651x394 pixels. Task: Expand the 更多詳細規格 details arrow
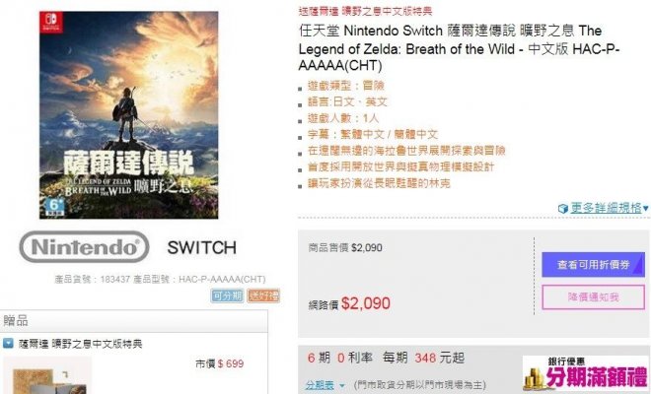coord(646,208)
